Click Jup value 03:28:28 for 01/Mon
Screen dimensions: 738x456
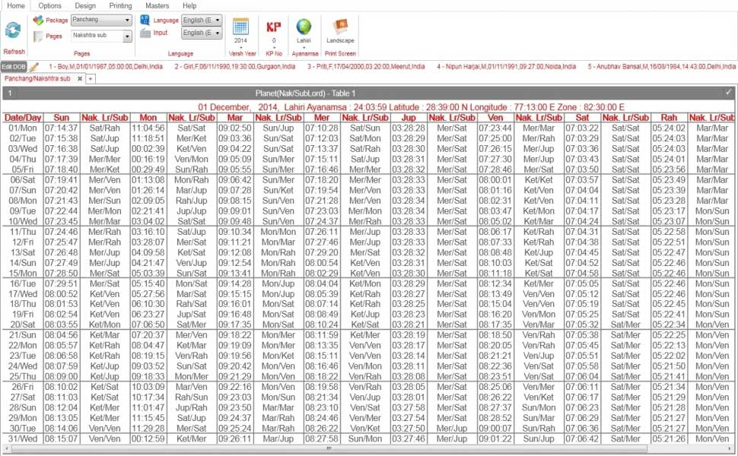[409, 128]
